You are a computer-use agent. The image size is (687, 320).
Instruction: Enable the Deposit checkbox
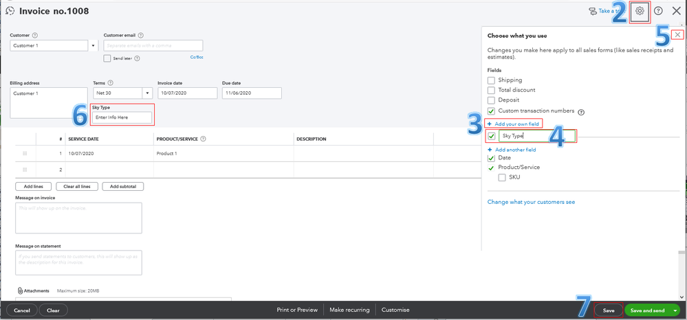pyautogui.click(x=491, y=101)
